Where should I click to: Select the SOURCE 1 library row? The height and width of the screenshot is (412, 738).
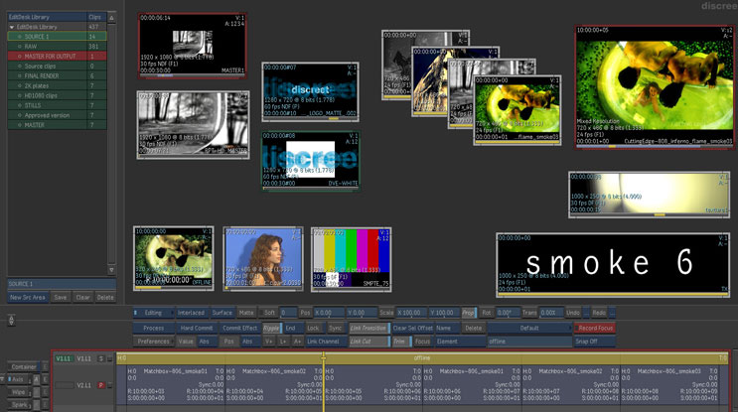[57, 36]
